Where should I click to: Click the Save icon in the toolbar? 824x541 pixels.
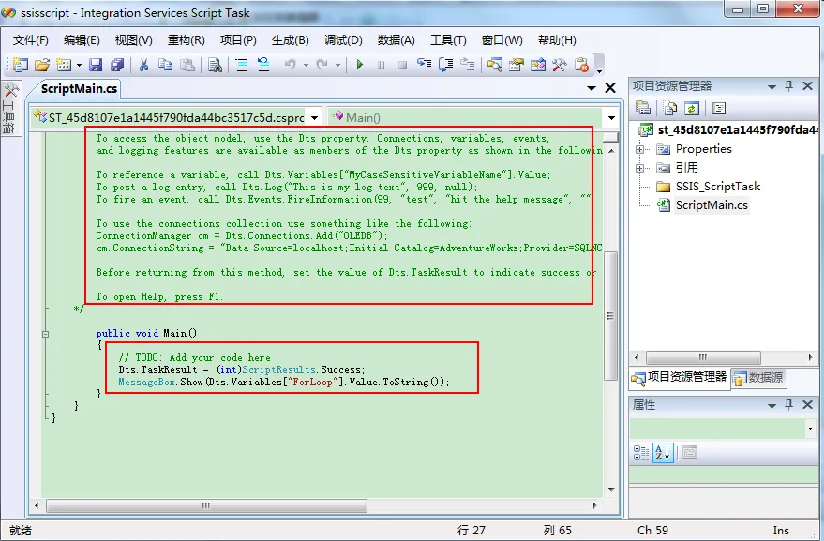(x=96, y=65)
